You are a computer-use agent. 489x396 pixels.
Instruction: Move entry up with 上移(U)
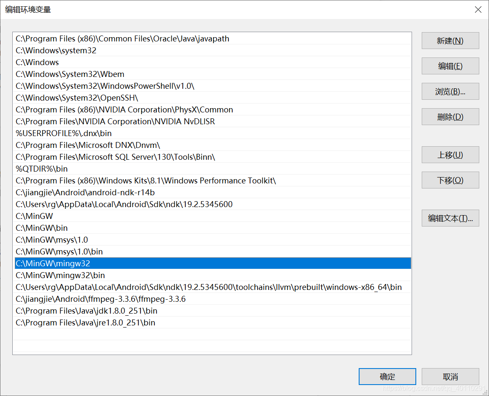point(451,155)
